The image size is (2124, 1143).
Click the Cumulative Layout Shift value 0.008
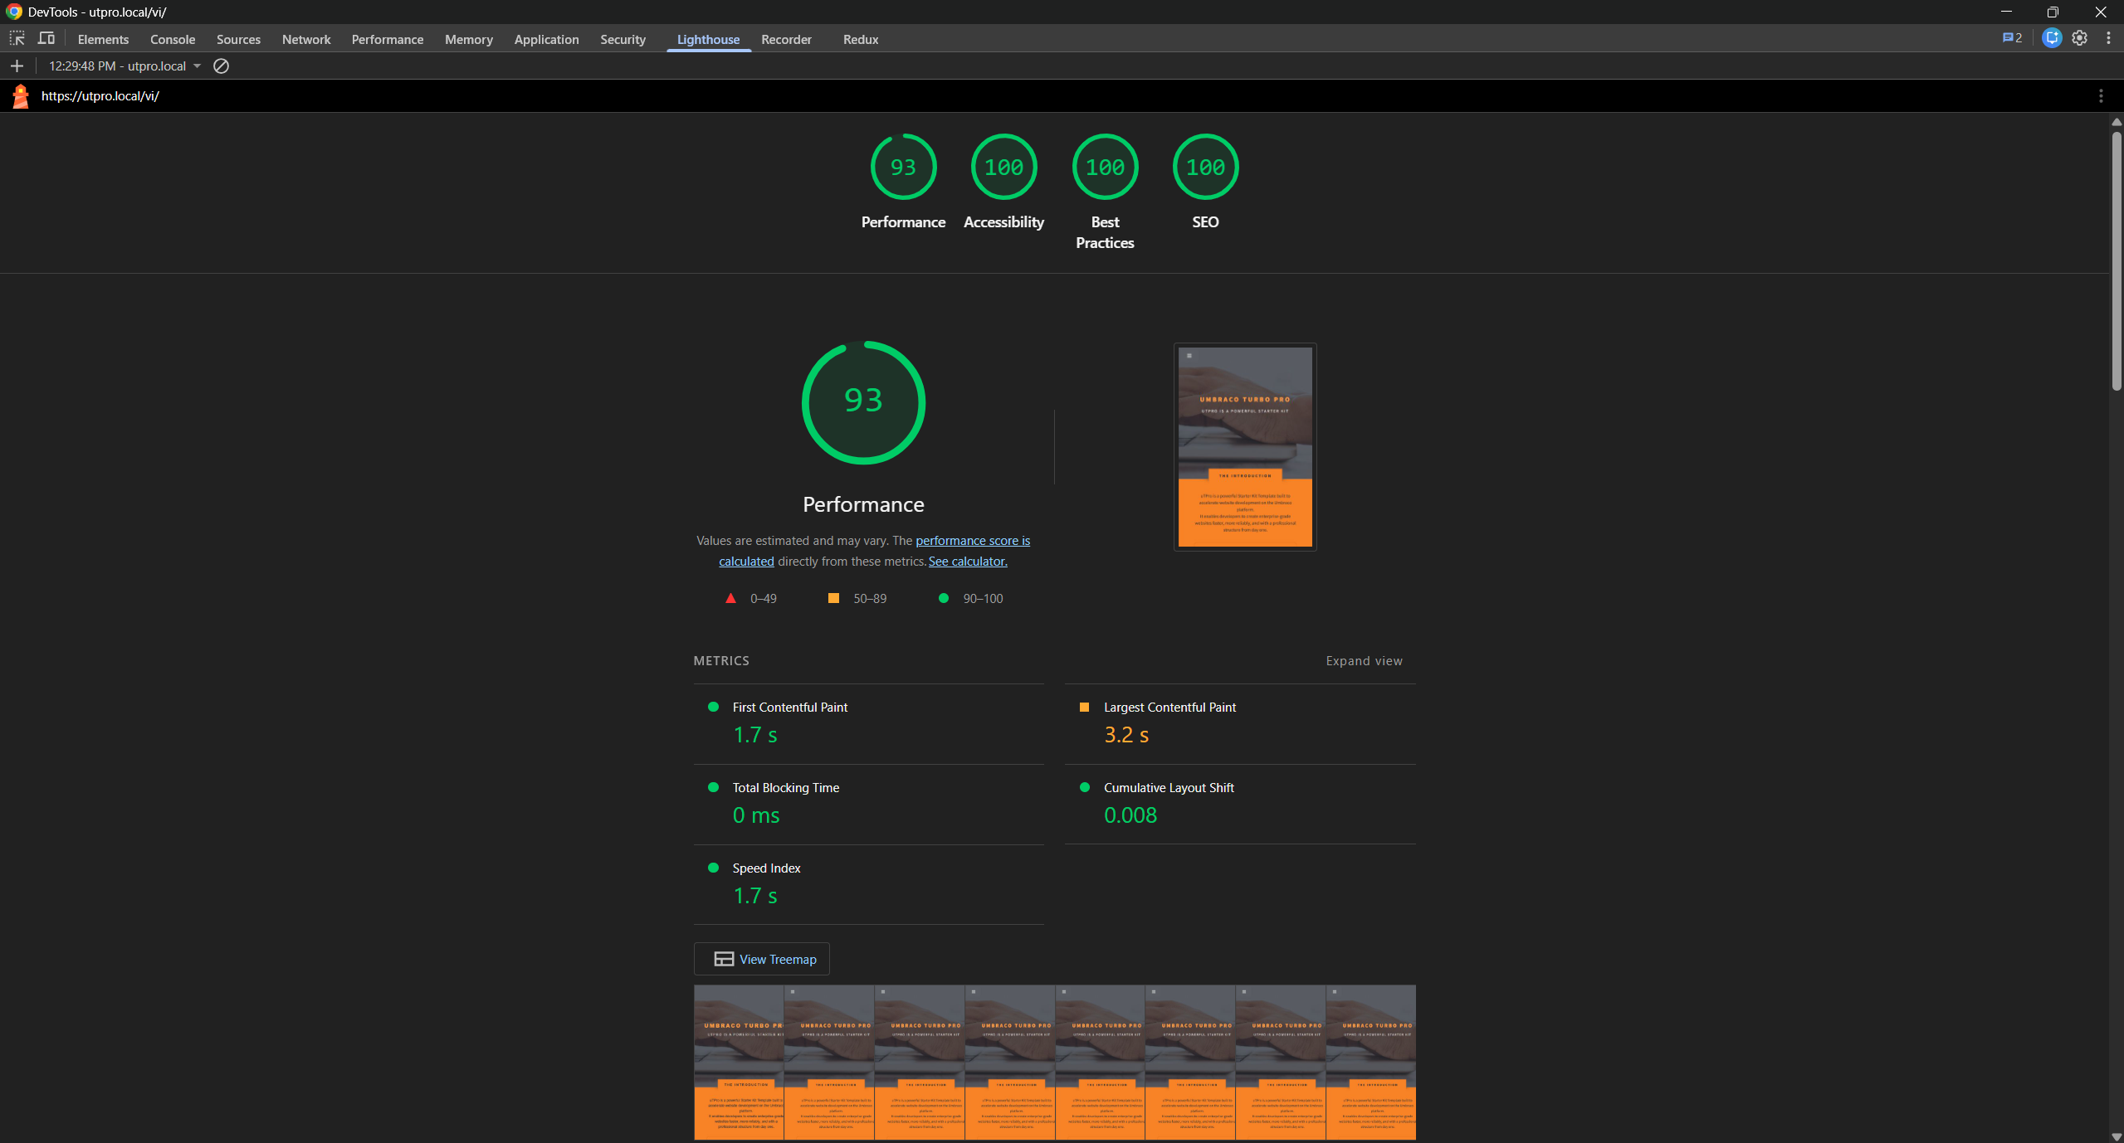[1130, 815]
